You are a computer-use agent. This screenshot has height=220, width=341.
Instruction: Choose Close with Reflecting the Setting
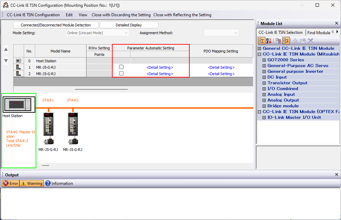coord(182,15)
